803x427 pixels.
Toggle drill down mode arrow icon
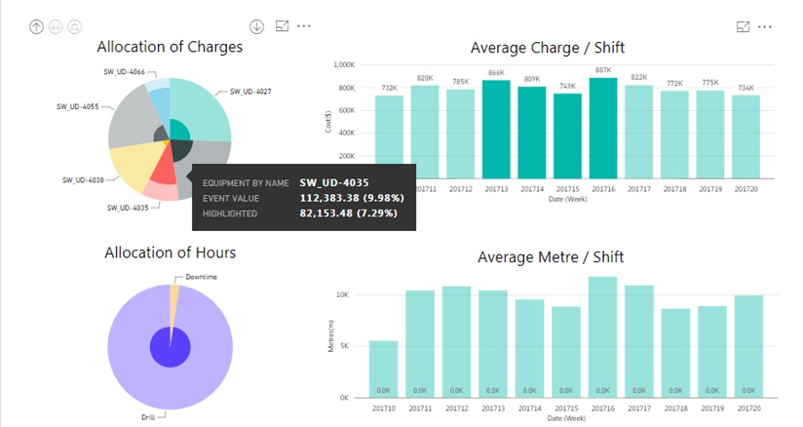(256, 26)
